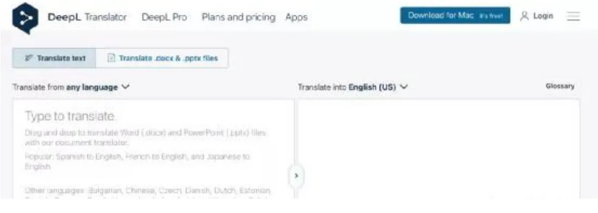Switch to the Translate text tab
598x213 pixels.
point(54,58)
